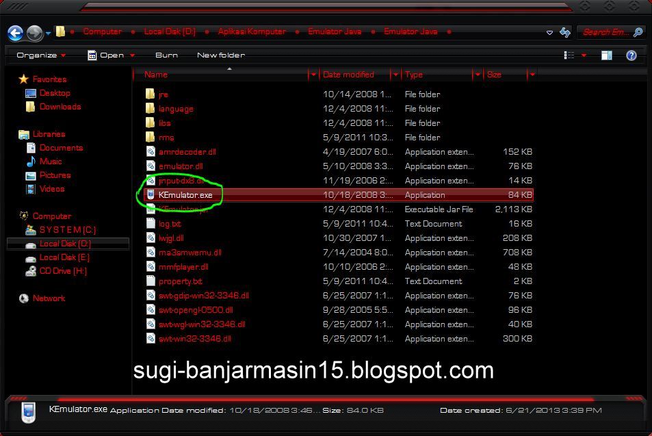Select the emulator.dll file icon
The width and height of the screenshot is (652, 436).
tap(151, 166)
